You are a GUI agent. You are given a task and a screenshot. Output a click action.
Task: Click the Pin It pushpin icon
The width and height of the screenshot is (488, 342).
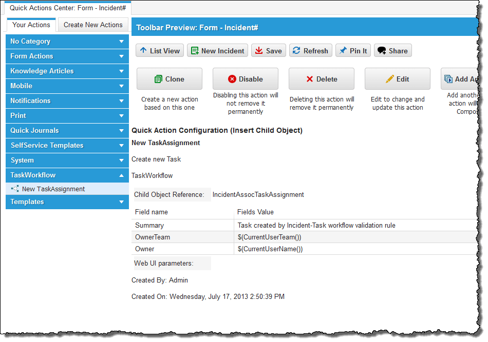point(343,50)
